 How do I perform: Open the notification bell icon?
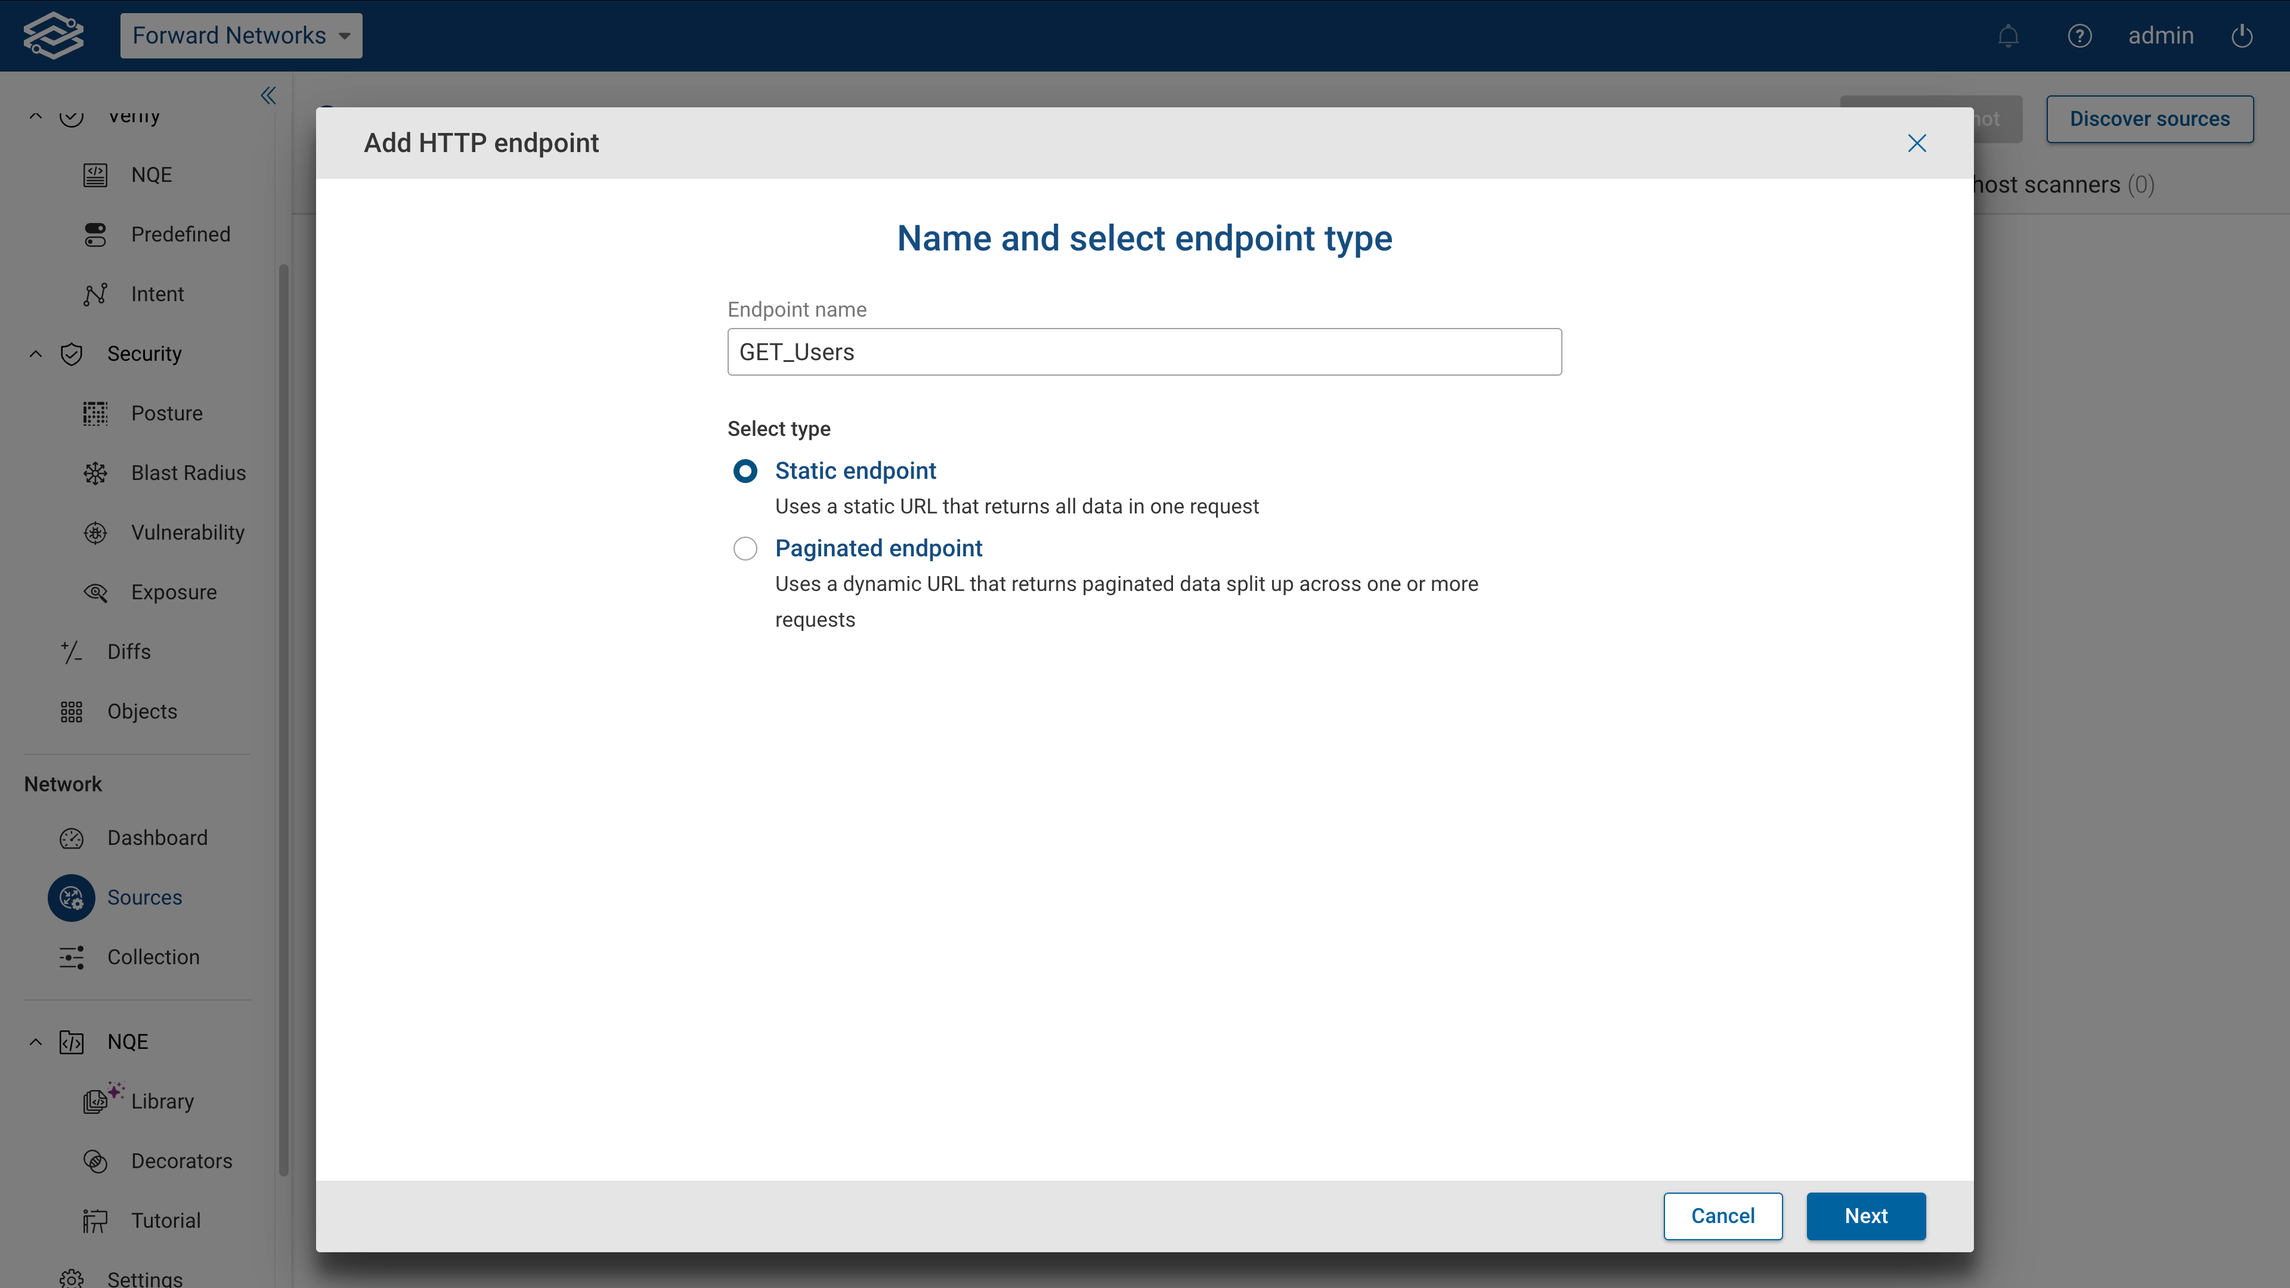[2008, 36]
